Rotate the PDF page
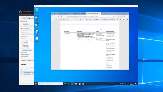Viewport: 163px width, 92px height. (x=80, y=19)
